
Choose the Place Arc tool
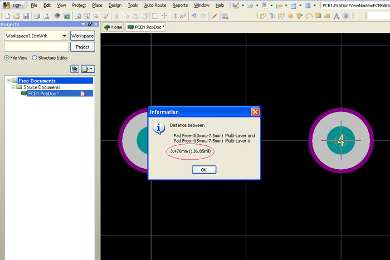point(309,16)
